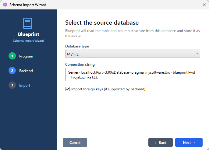The height and width of the screenshot is (150, 209).
Task: Open the Database type MySQL dropdown
Action: tap(133, 54)
